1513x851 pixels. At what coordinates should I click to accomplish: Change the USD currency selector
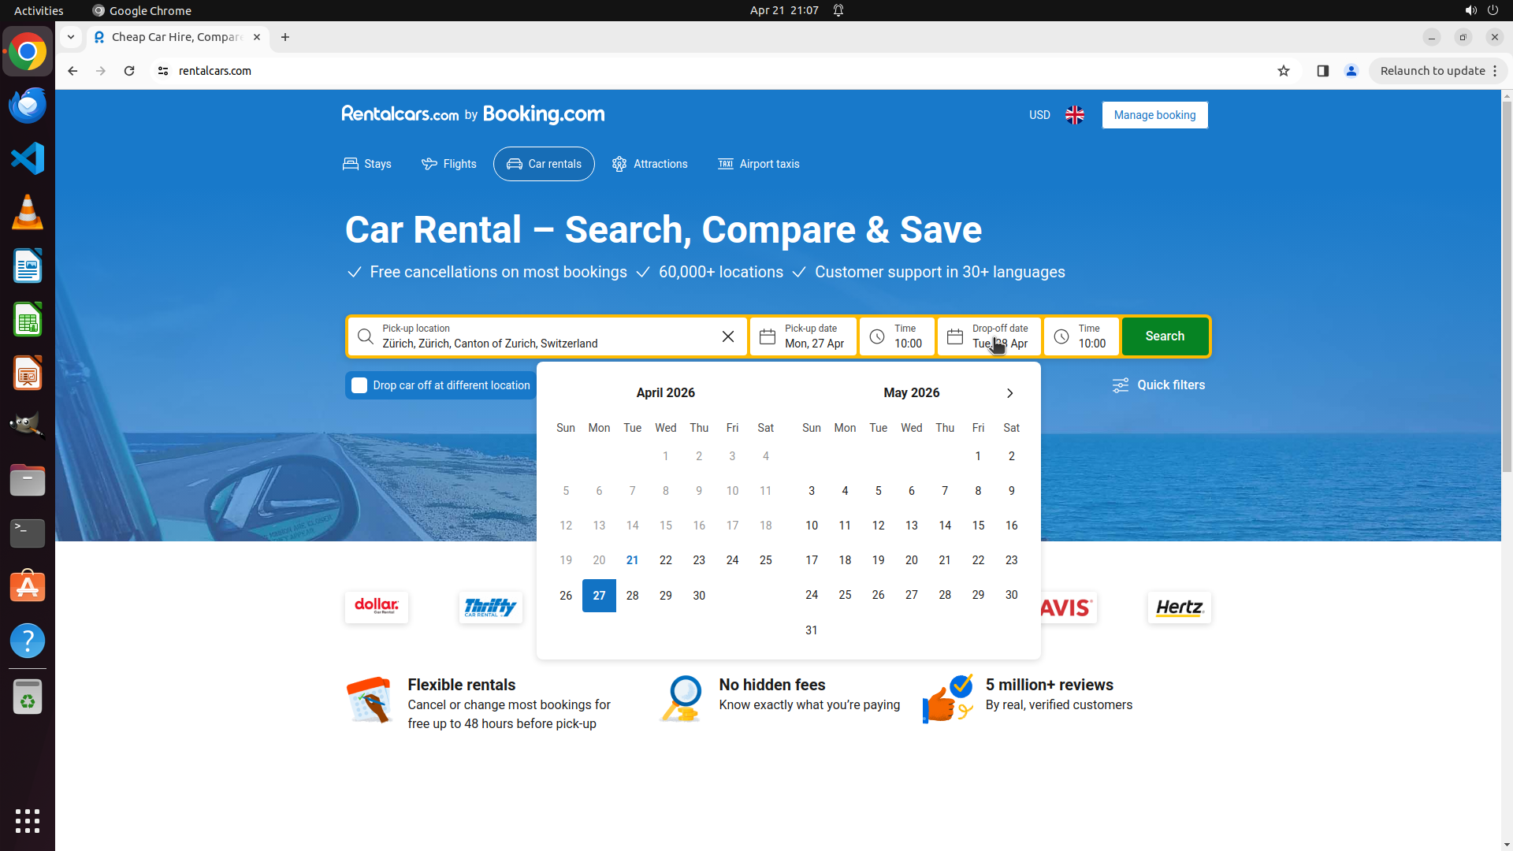(x=1039, y=115)
